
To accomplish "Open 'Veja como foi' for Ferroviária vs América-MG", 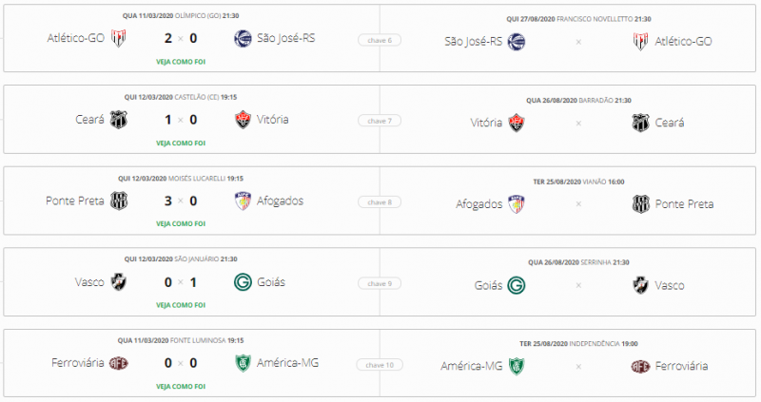I will pyautogui.click(x=181, y=386).
